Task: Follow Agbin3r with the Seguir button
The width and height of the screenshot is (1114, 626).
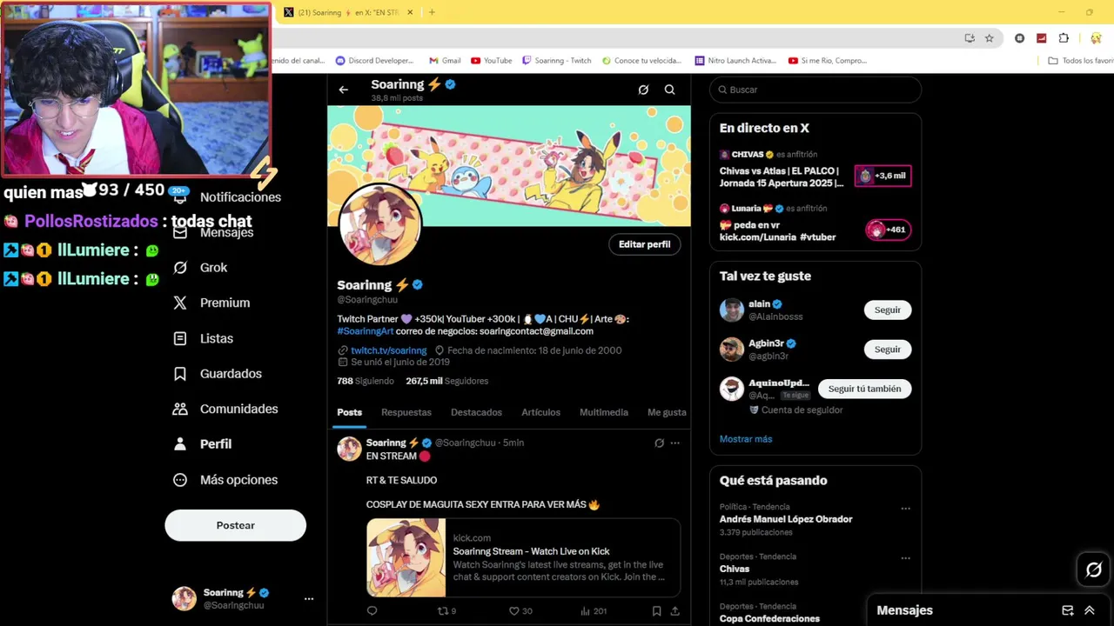Action: point(887,350)
